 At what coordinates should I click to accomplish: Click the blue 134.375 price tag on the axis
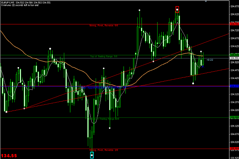coord(234,86)
